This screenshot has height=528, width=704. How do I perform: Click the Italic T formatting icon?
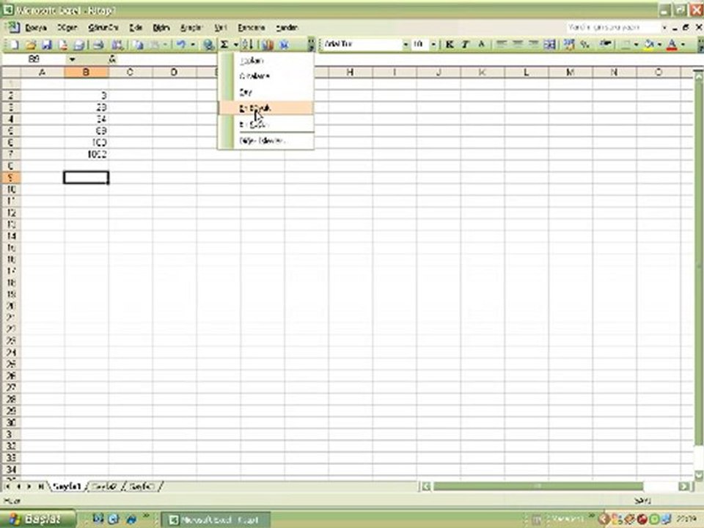pos(465,44)
